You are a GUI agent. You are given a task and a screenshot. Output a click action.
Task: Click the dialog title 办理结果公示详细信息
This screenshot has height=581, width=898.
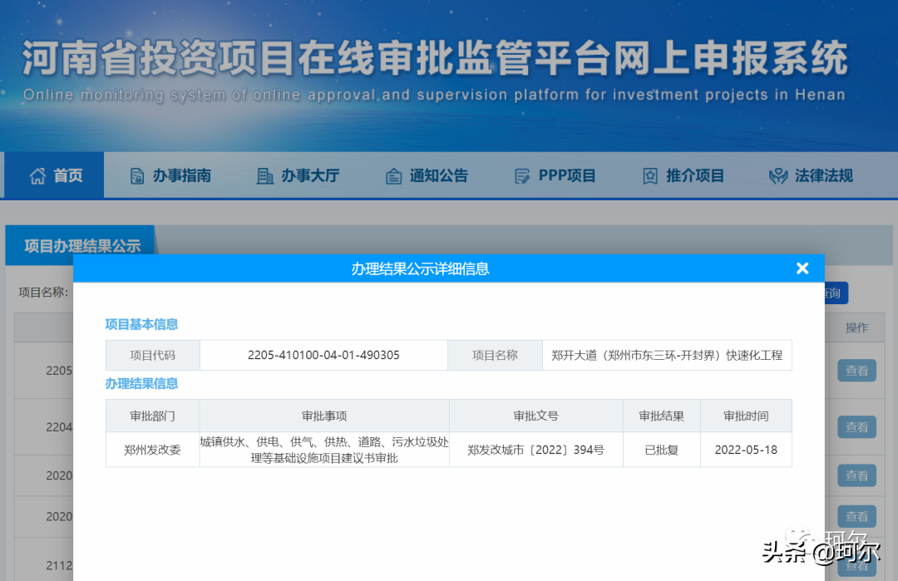pos(420,268)
